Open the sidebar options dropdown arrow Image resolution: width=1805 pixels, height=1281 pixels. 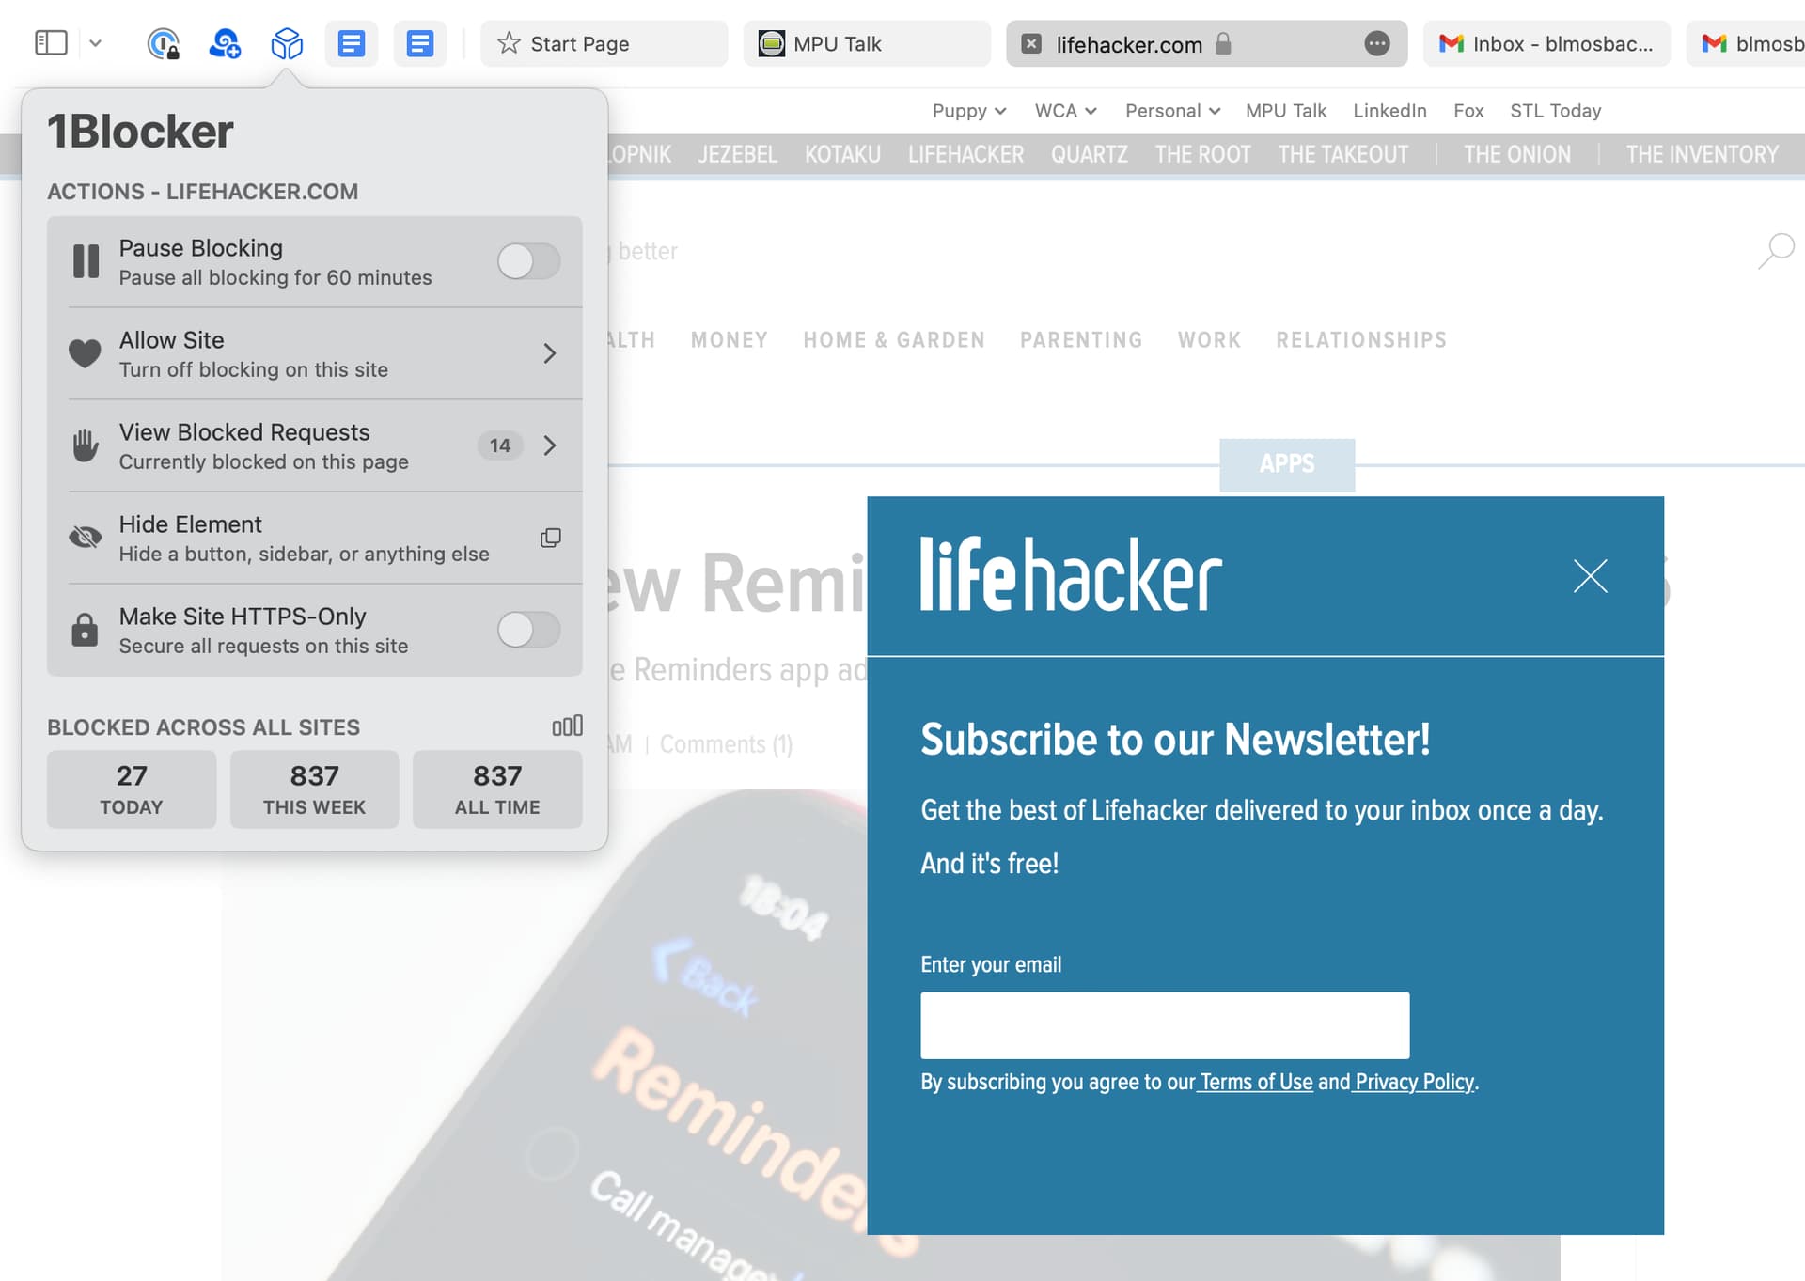tap(95, 43)
